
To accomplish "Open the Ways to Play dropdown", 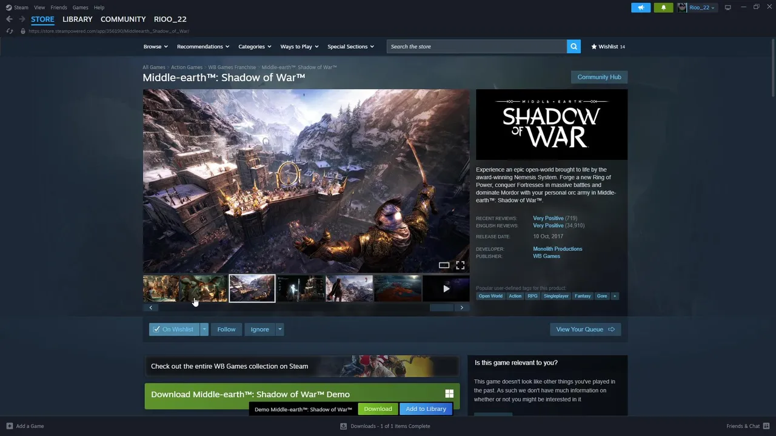I will [x=299, y=47].
